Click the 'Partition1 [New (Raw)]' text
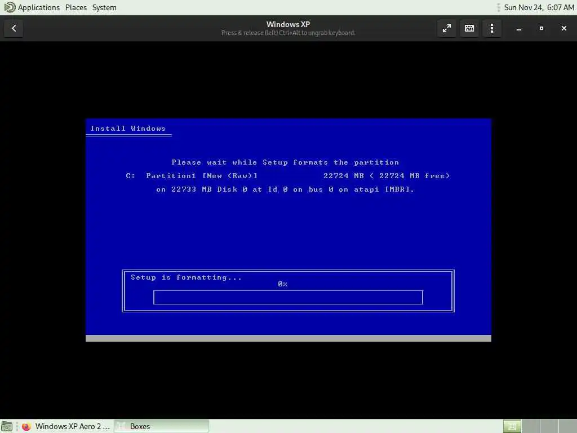Screen dimensions: 577x433 (x=202, y=176)
